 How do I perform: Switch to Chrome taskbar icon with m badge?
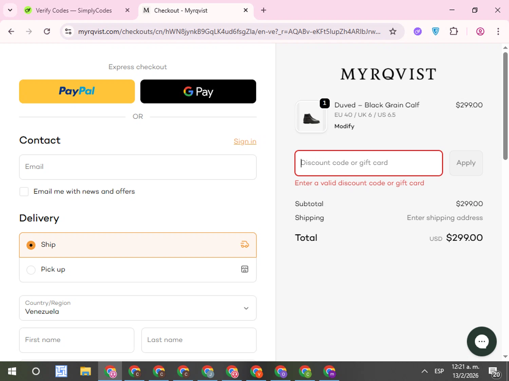(329, 372)
